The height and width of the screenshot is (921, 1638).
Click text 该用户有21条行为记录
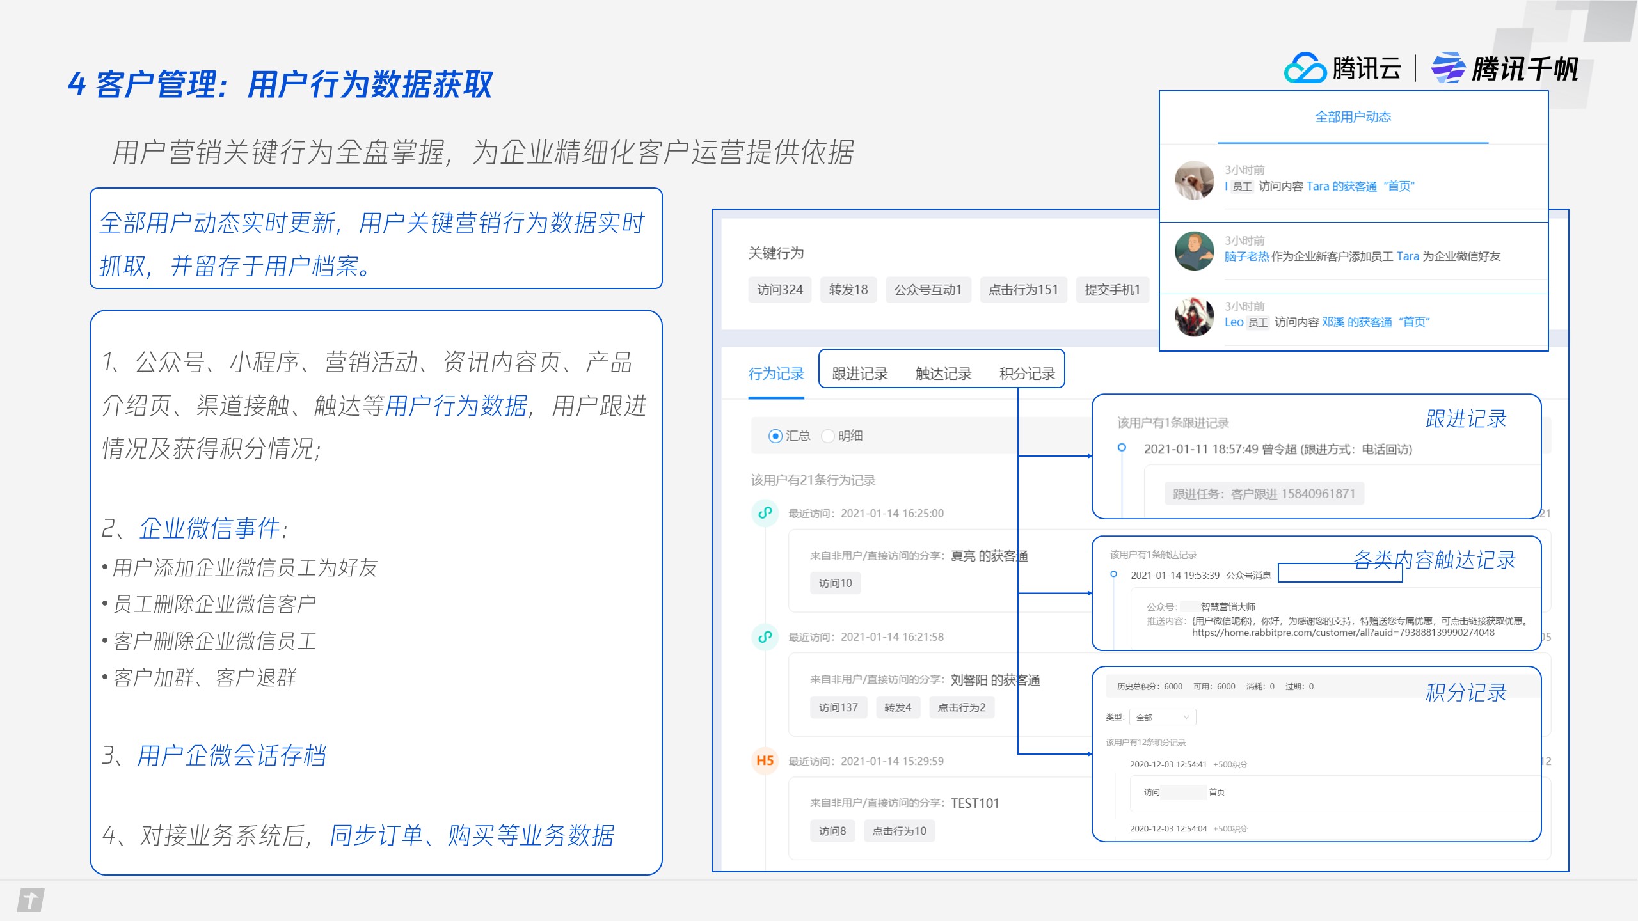click(813, 480)
